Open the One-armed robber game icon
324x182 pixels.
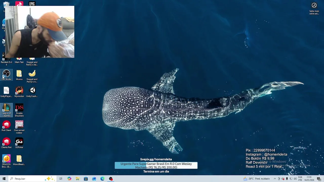[x=19, y=127]
